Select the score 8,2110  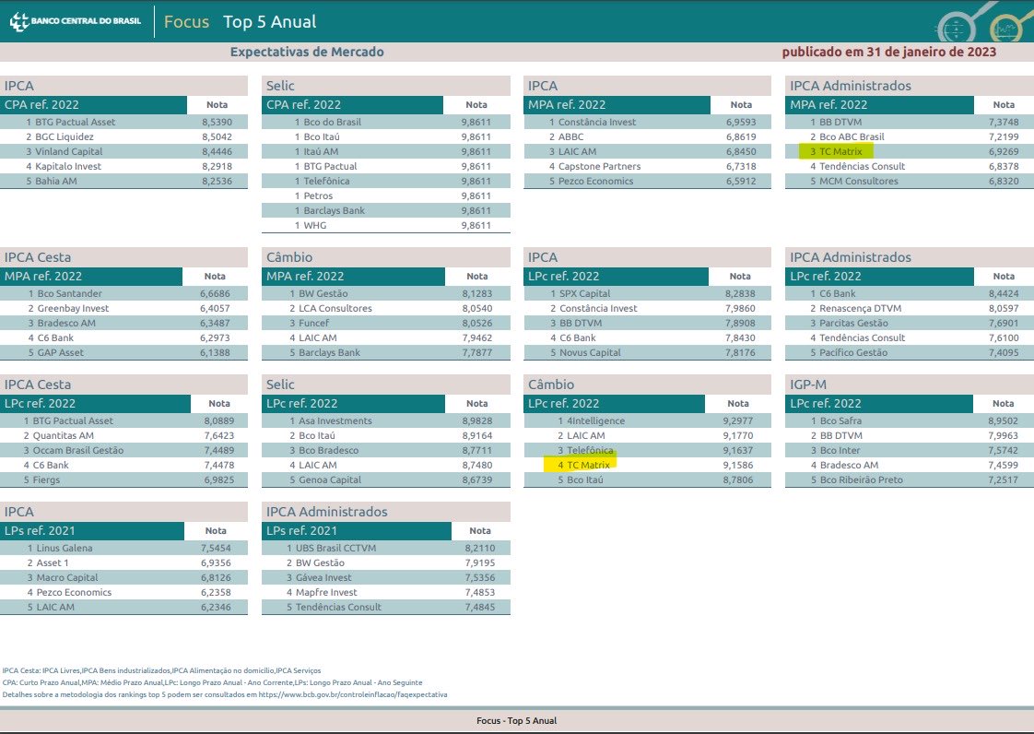[479, 548]
